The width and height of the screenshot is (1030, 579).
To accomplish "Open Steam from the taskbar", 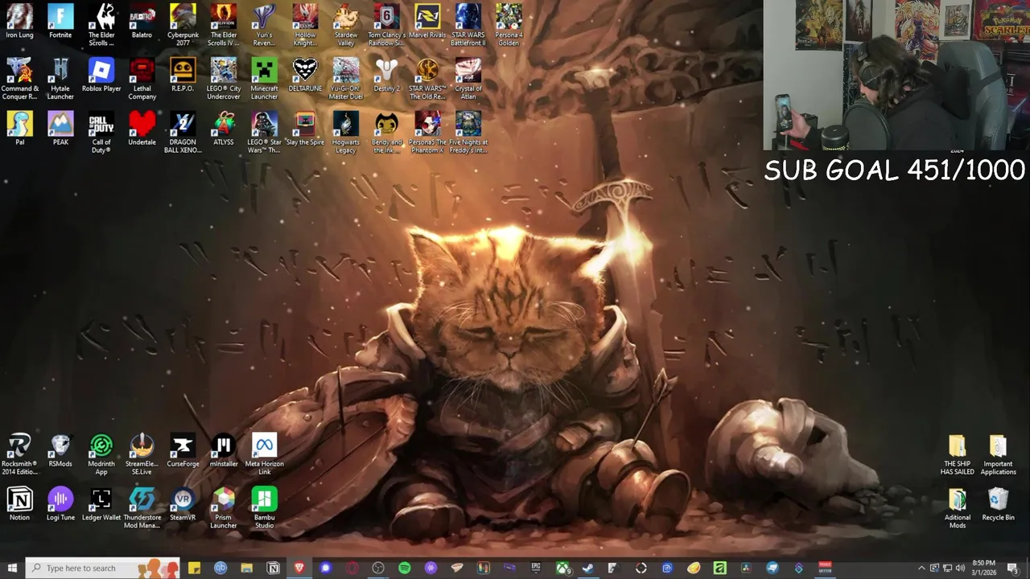I will 588,568.
